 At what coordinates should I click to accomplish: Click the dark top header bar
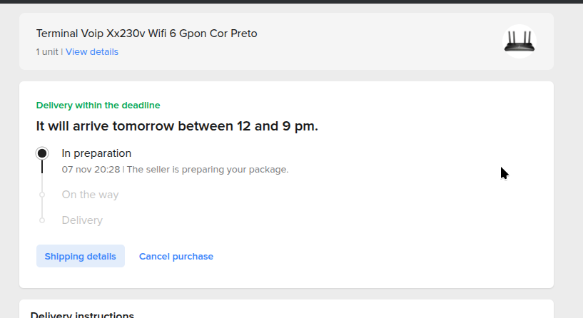click(291, 1)
